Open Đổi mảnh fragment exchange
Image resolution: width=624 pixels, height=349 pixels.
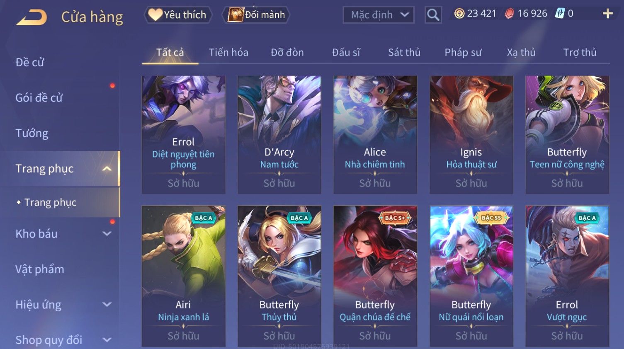pos(256,15)
